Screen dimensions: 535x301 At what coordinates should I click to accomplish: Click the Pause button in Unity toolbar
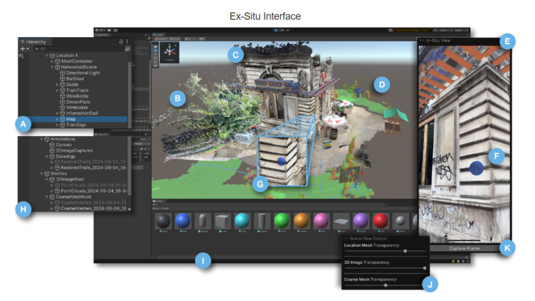(x=282, y=30)
